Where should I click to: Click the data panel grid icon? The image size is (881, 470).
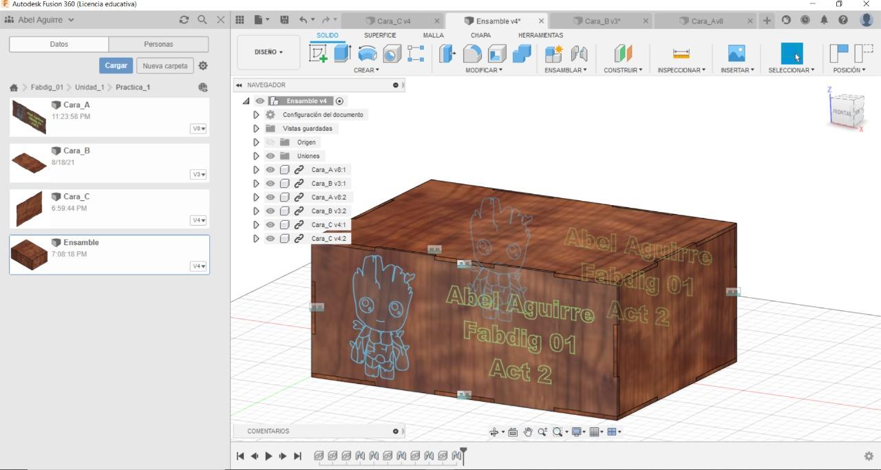pos(240,21)
